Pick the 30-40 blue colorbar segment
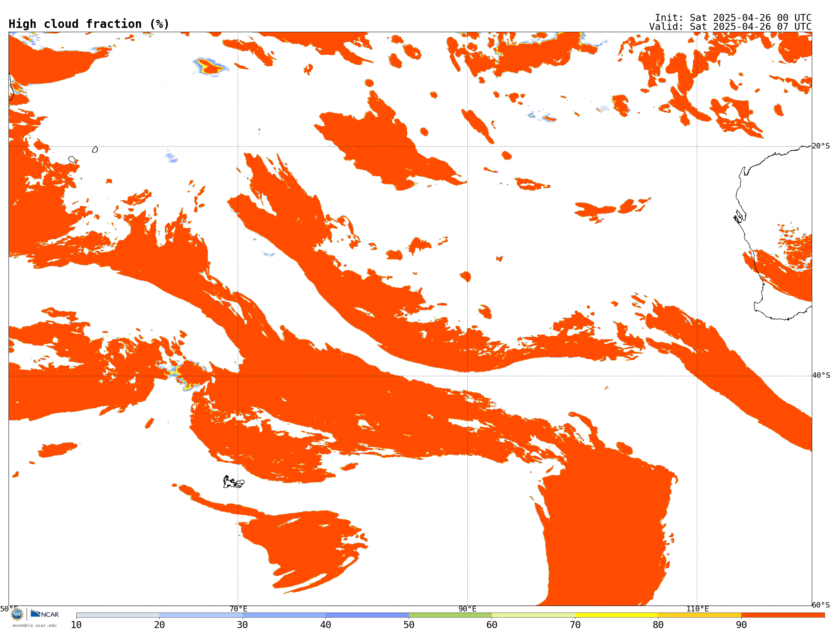Viewport: 837px width, 630px height. (284, 615)
